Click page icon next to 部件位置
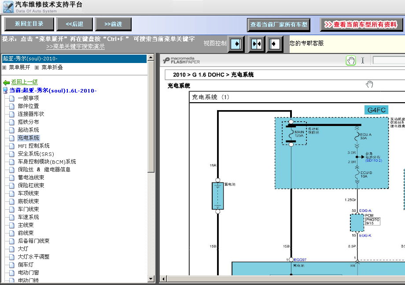 click(11, 106)
